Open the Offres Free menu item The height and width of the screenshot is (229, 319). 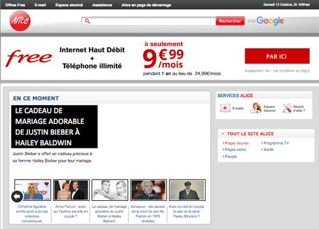[x=15, y=5]
